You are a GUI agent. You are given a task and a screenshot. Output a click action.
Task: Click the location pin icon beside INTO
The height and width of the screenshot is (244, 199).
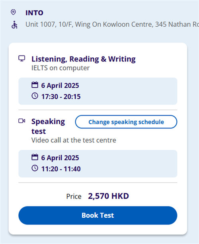(x=14, y=12)
